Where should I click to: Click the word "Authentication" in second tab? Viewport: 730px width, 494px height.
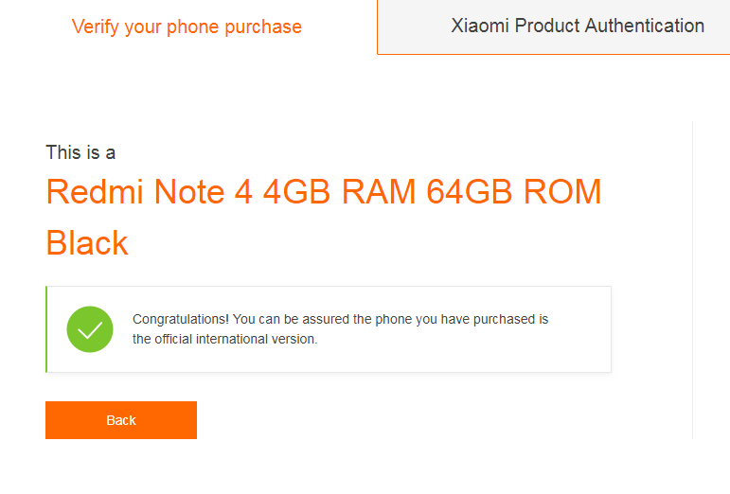pyautogui.click(x=645, y=26)
